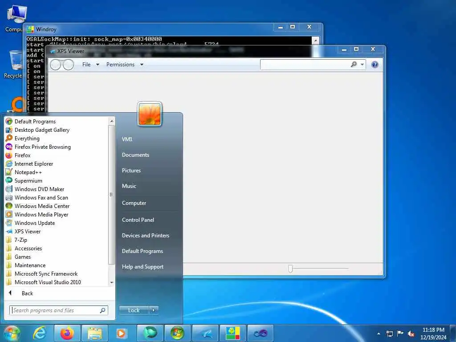Show hidden tray icons arrow
Screen dimensions: 456x342
pyautogui.click(x=379, y=334)
